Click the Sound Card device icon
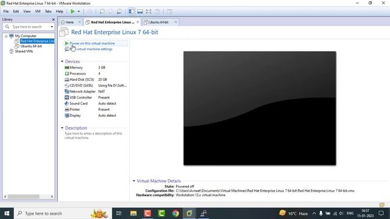Screen dimensions: 390x219 [66, 103]
